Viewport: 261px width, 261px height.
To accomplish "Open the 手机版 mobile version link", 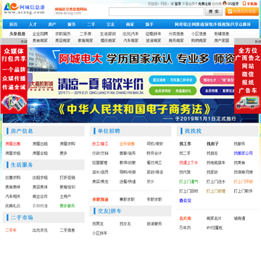I will tap(250, 4).
